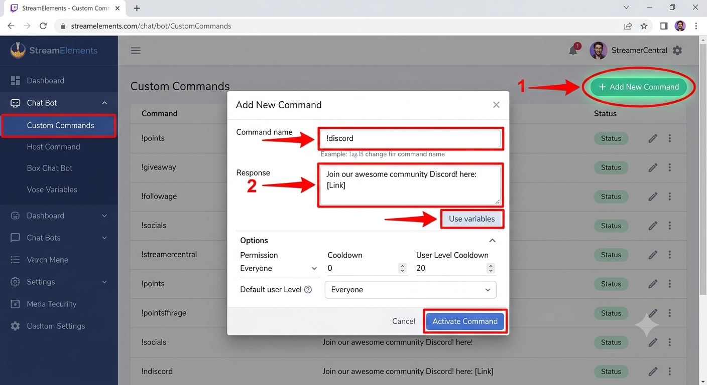Screen dimensions: 707x385
Task: Cancel the new command dialog
Action: coord(404,321)
